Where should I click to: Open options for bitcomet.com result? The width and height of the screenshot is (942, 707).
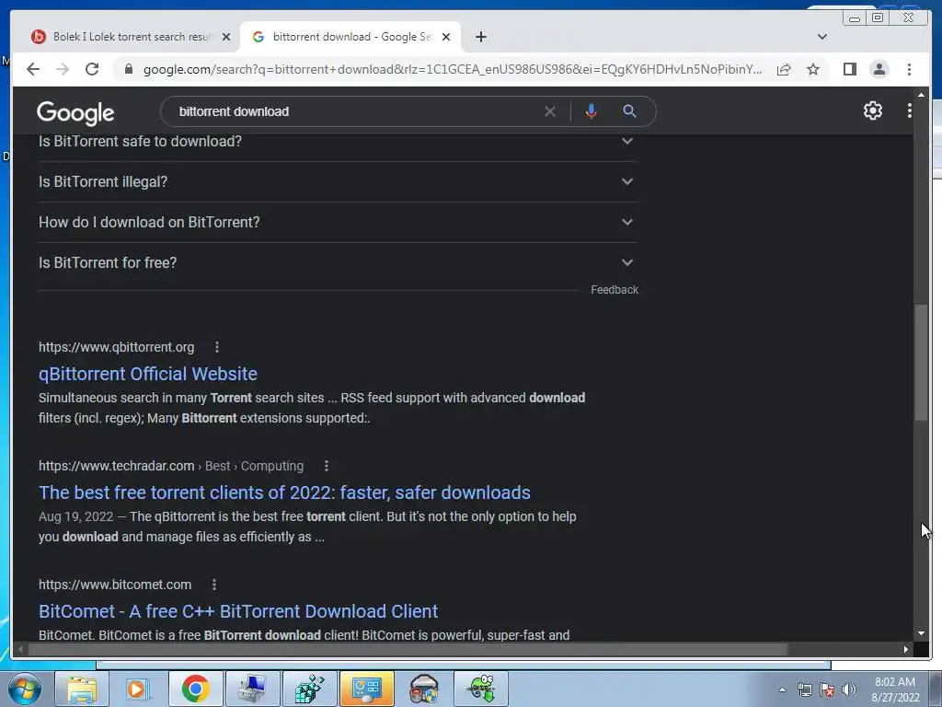pyautogui.click(x=213, y=585)
